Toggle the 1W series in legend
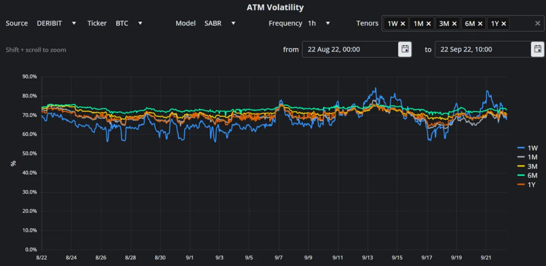The image size is (546, 266). (x=527, y=148)
